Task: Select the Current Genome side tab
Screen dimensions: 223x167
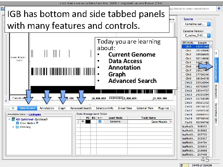Action: (x=216, y=70)
